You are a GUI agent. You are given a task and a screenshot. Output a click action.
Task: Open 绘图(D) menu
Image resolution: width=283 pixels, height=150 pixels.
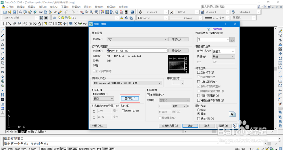click(x=76, y=7)
